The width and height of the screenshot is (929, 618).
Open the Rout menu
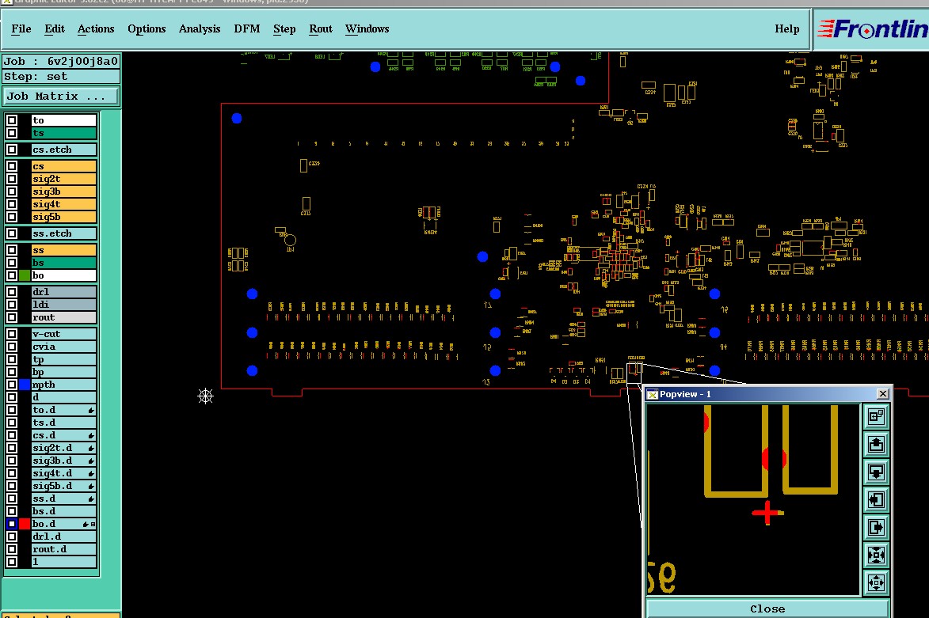tap(321, 29)
